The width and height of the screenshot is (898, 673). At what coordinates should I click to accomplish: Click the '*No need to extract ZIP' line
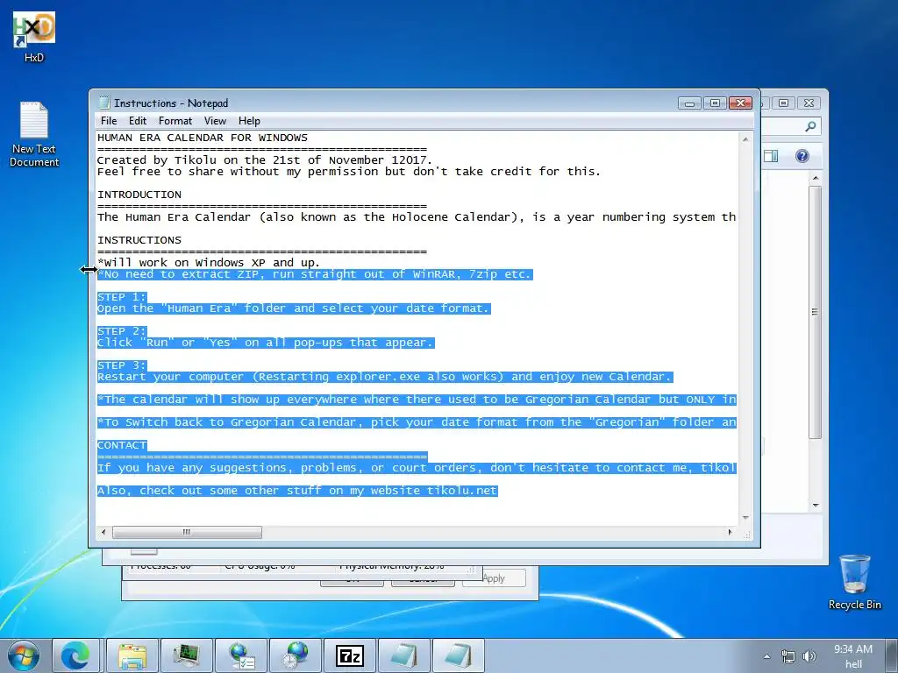click(315, 274)
